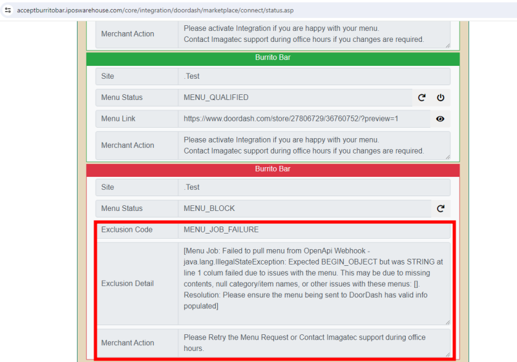517x362 pixels.
Task: Click resize handle of red section Merchant Action
Action: point(447,354)
